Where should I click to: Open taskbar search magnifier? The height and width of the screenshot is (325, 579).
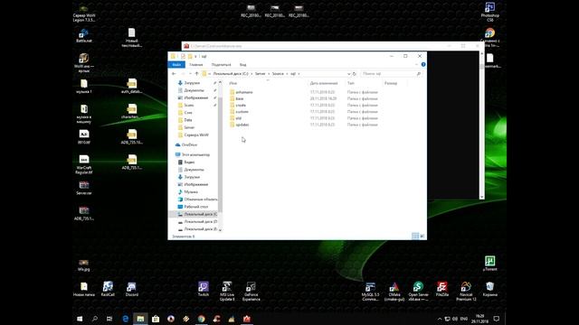95,319
